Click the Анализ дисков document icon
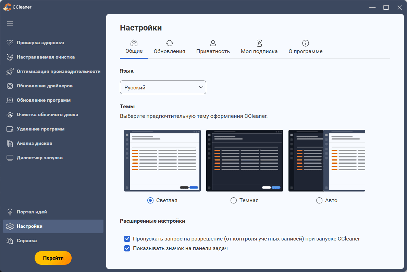407x272 pixels. tap(10, 144)
